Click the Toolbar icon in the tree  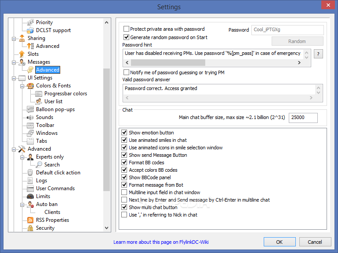(x=30, y=125)
